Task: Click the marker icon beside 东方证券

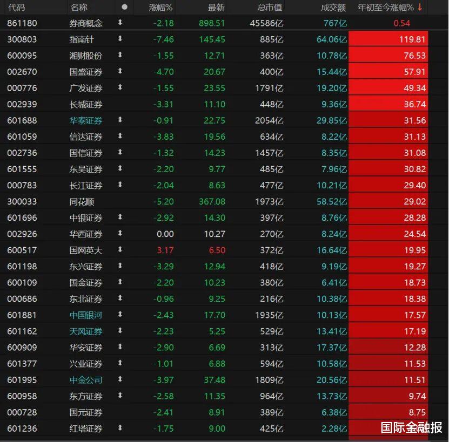Action: coord(120,396)
